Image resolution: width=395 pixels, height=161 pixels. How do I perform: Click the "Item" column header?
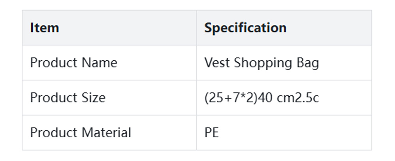45,28
